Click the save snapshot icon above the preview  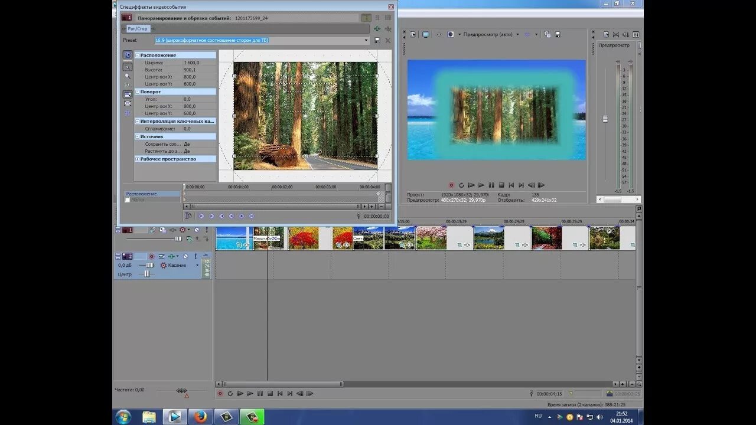(558, 35)
